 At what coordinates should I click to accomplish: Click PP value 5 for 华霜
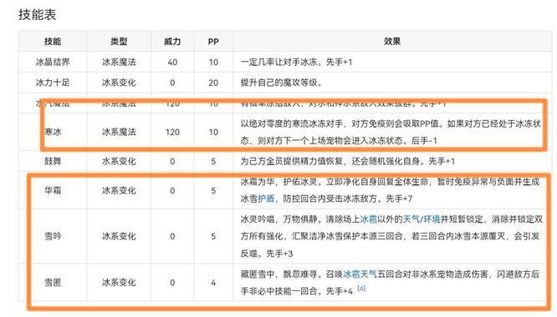[x=213, y=190]
